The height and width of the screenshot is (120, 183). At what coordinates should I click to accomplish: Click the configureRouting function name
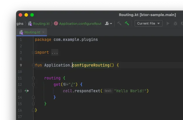point(91,65)
